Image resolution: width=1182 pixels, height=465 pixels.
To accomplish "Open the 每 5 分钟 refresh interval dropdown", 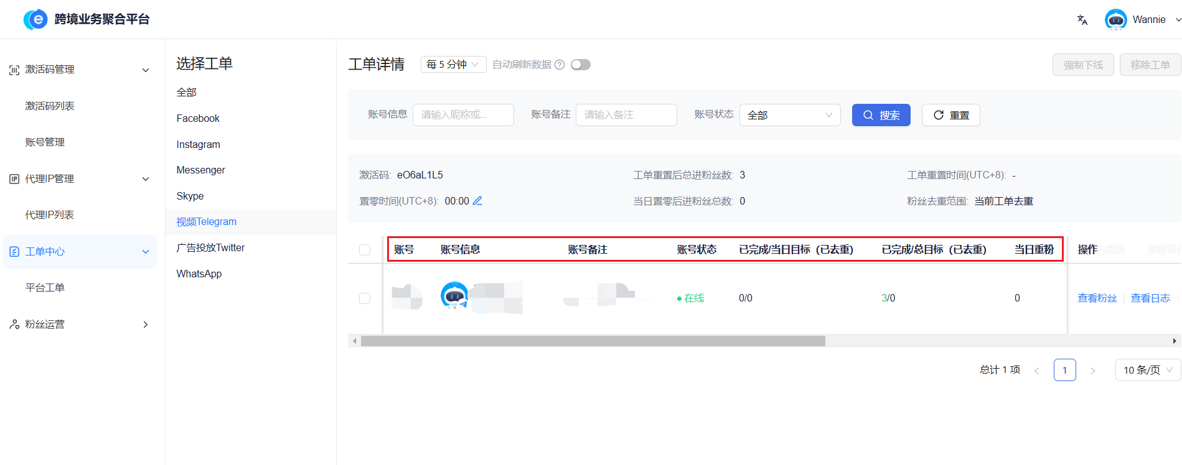I will (x=453, y=65).
